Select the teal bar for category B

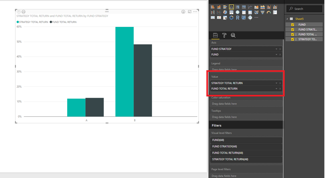[124, 72]
